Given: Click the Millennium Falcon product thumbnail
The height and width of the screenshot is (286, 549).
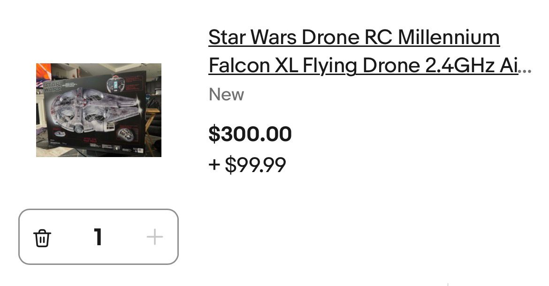Looking at the screenshot, I should tap(99, 110).
